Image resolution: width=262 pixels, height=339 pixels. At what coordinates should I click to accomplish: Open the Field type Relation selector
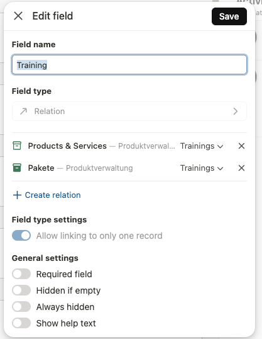tap(129, 111)
